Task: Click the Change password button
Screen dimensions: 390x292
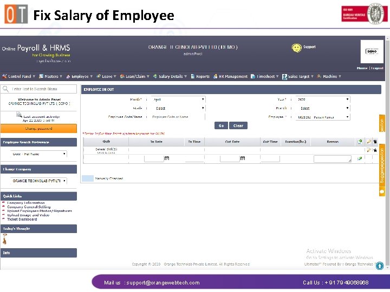Action: tap(38, 129)
